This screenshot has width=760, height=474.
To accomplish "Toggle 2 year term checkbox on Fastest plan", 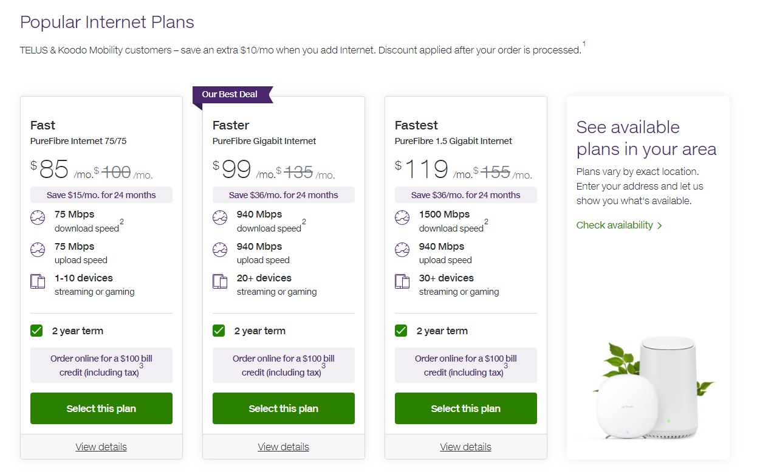I will [x=401, y=331].
